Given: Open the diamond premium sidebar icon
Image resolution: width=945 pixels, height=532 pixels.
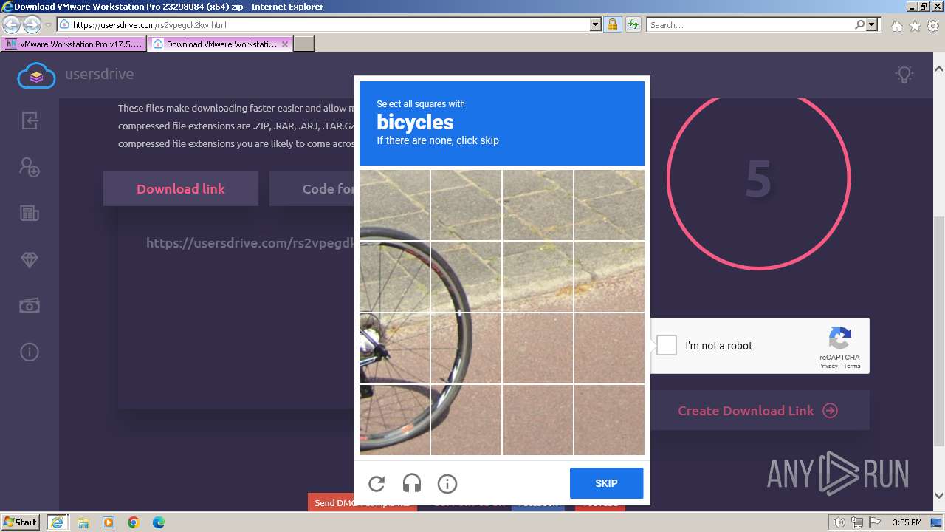Looking at the screenshot, I should pos(30,260).
